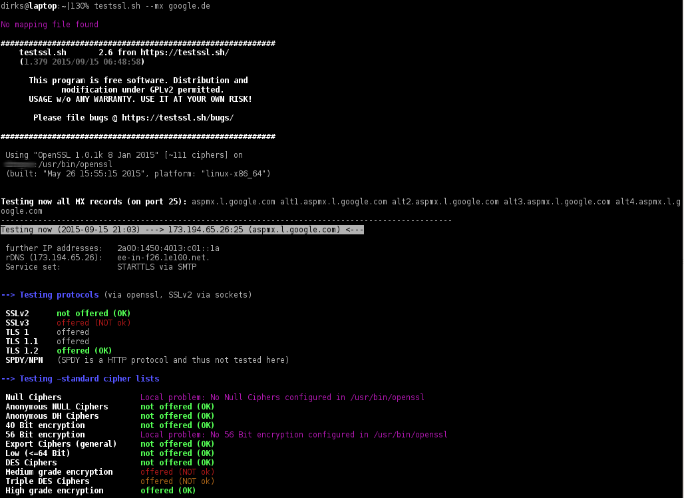Select Null Ciphers 'Local problem' message
Viewport: 684px width, 498px height.
[282, 397]
